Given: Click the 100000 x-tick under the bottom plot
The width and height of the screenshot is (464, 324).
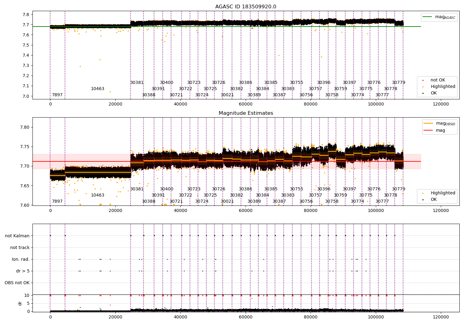Looking at the screenshot, I should 376,317.
